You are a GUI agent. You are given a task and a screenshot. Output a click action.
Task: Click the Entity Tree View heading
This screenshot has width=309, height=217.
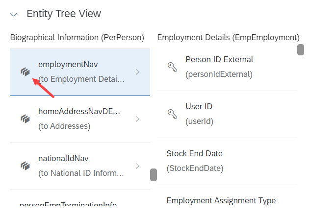pos(64,14)
